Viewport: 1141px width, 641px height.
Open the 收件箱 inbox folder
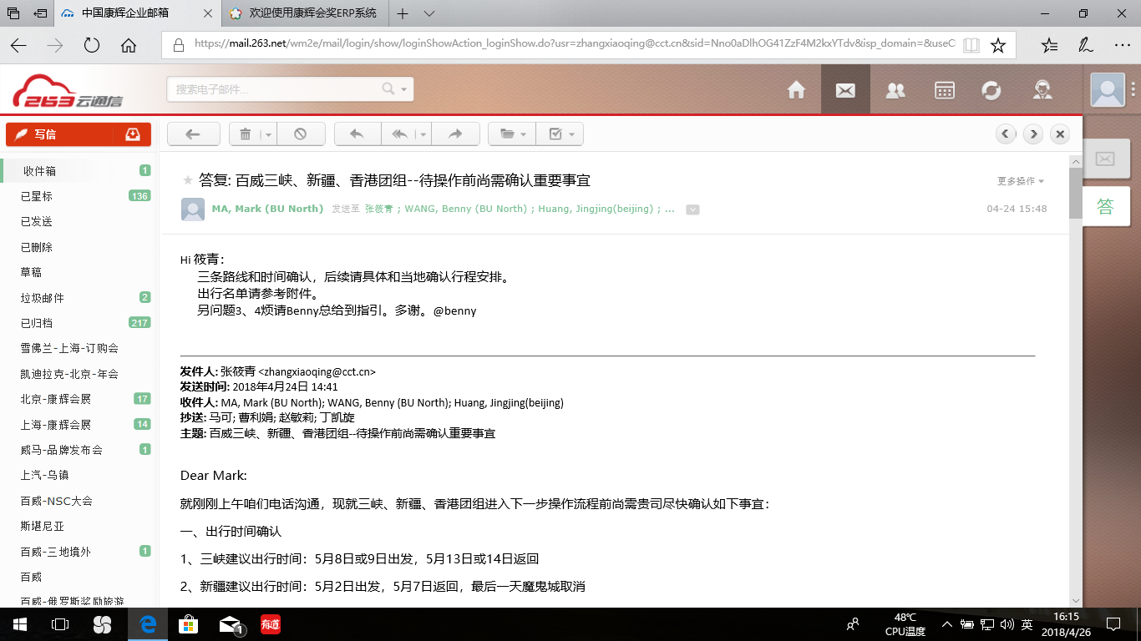point(39,171)
